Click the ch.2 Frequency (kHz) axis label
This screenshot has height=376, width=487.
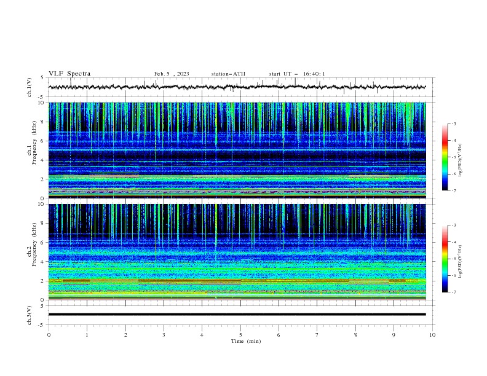click(x=32, y=245)
